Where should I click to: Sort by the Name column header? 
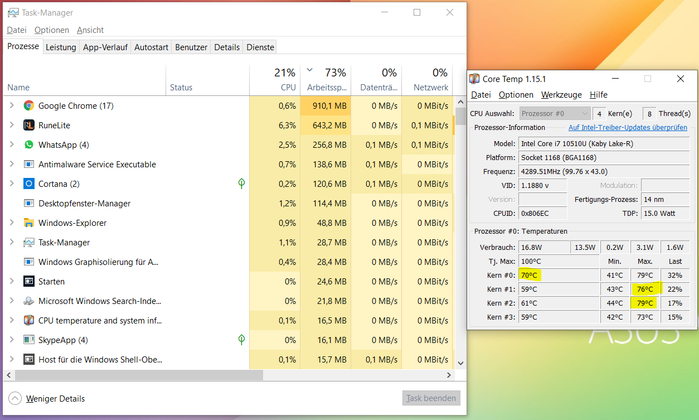tap(84, 79)
